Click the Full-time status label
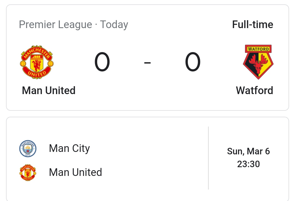294x201 pixels. 253,25
